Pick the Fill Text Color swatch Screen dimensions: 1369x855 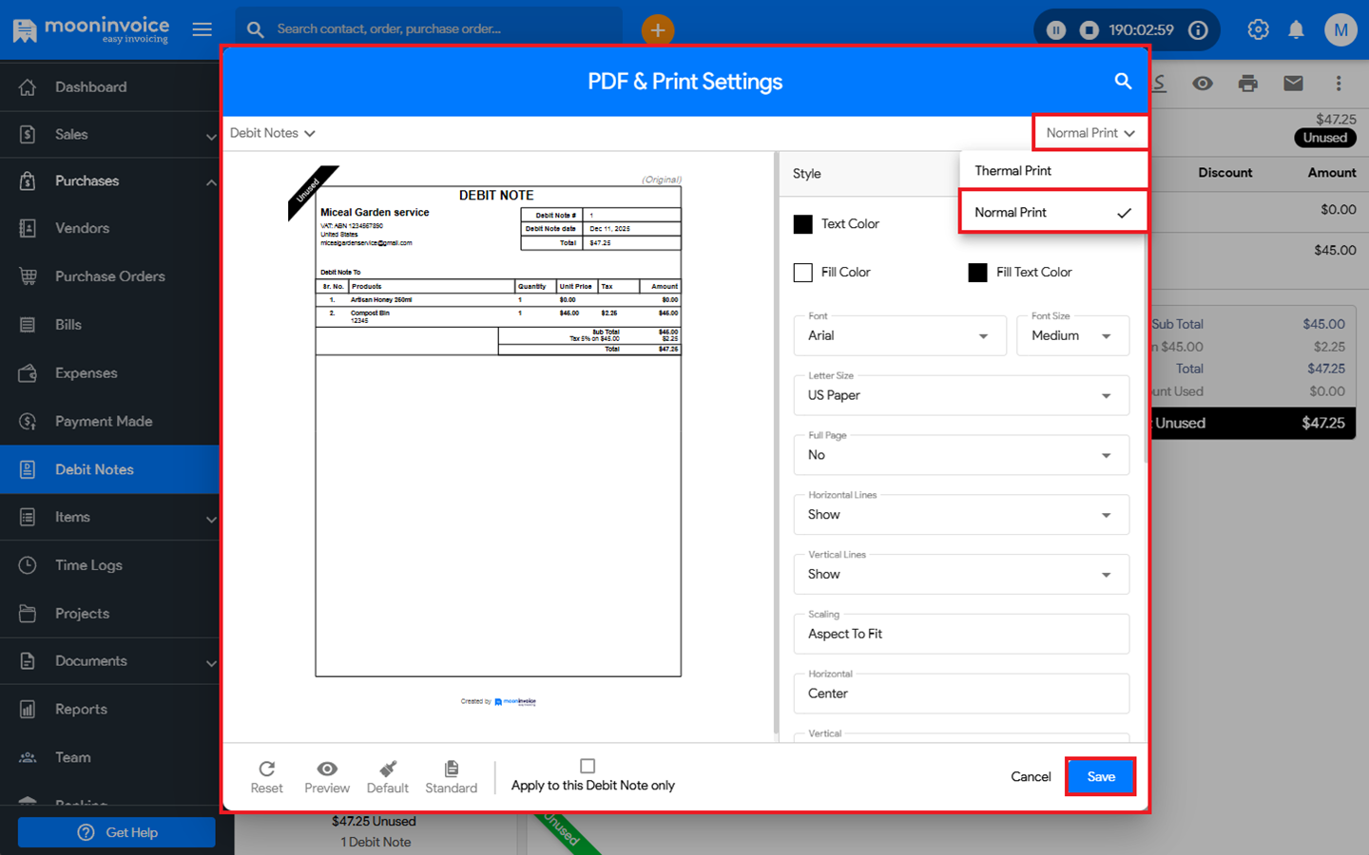977,273
